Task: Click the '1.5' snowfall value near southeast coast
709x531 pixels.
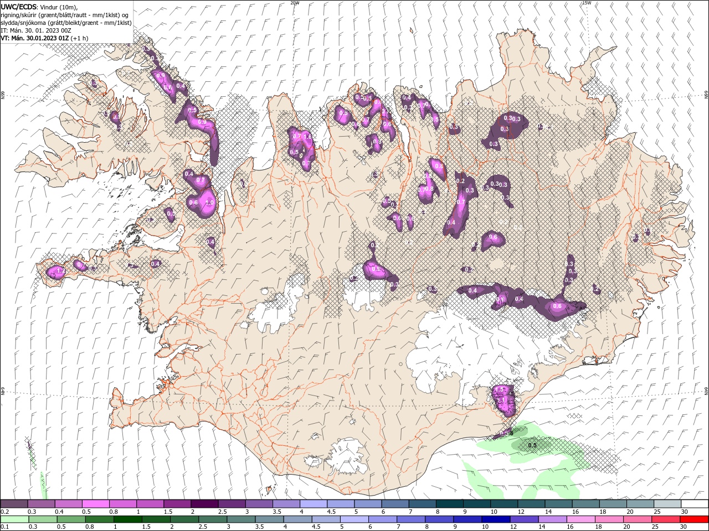Action: pos(499,389)
